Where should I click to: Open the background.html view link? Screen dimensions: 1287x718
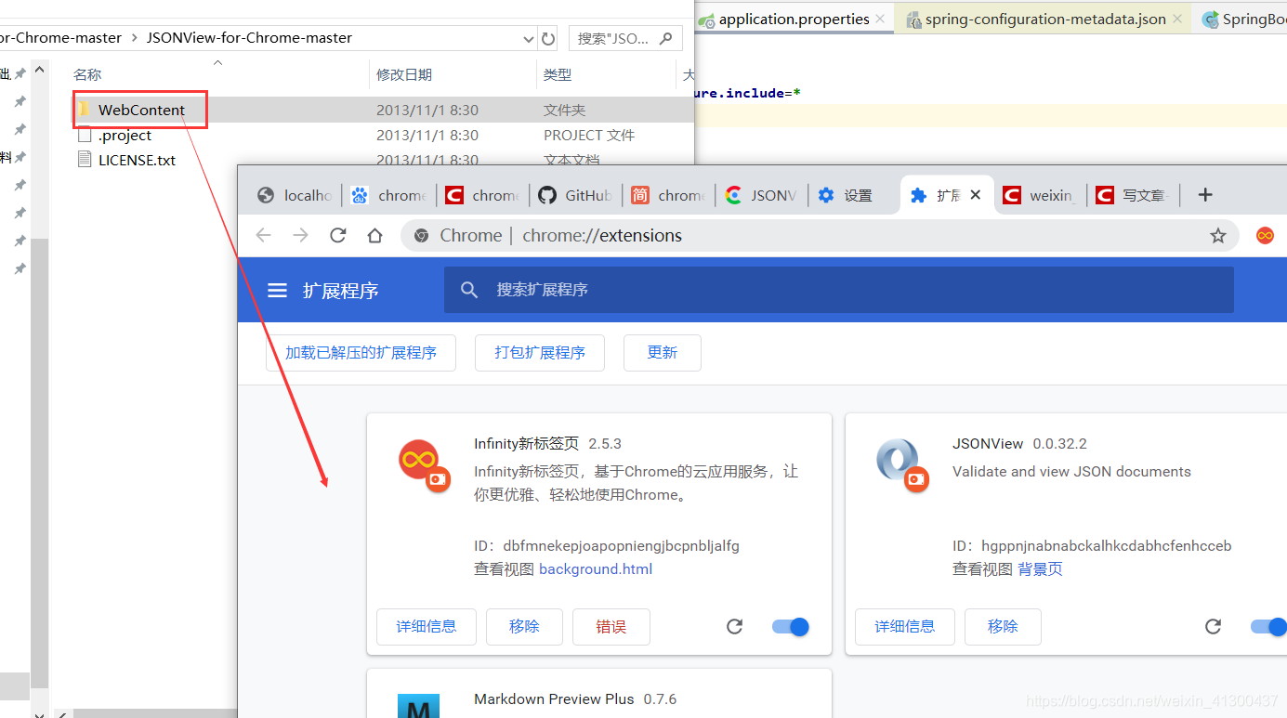[596, 569]
